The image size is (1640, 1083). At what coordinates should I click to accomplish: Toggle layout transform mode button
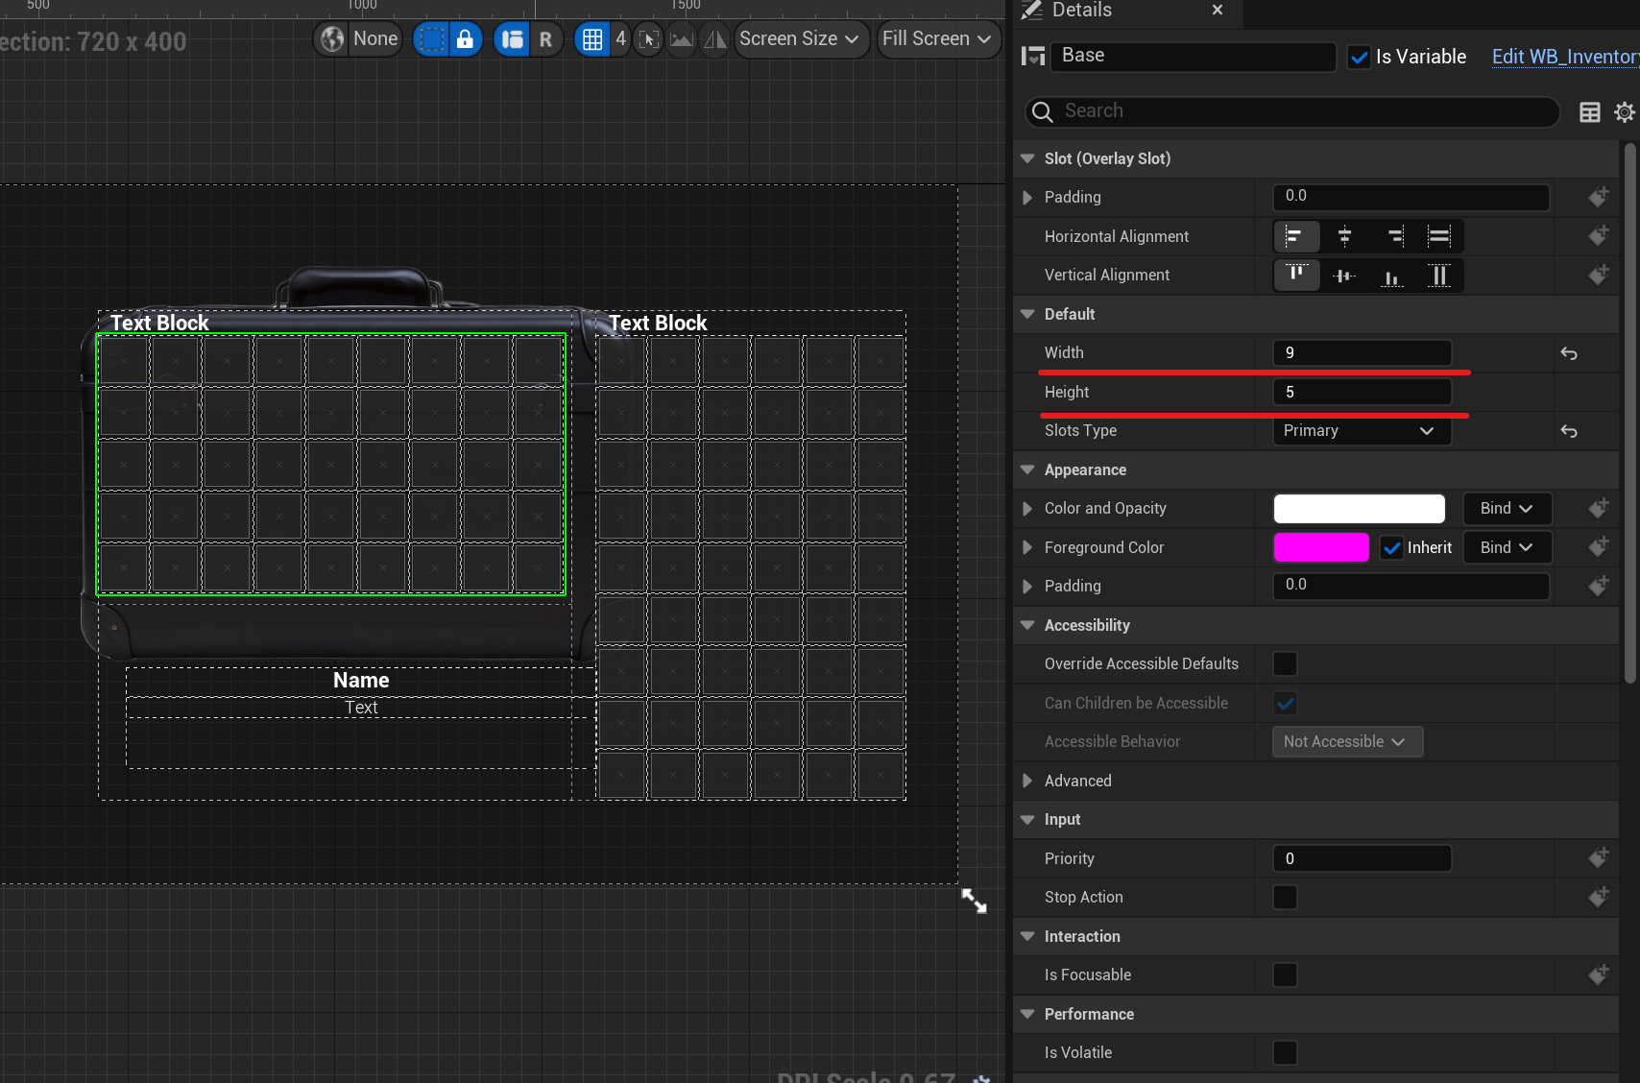[x=513, y=39]
